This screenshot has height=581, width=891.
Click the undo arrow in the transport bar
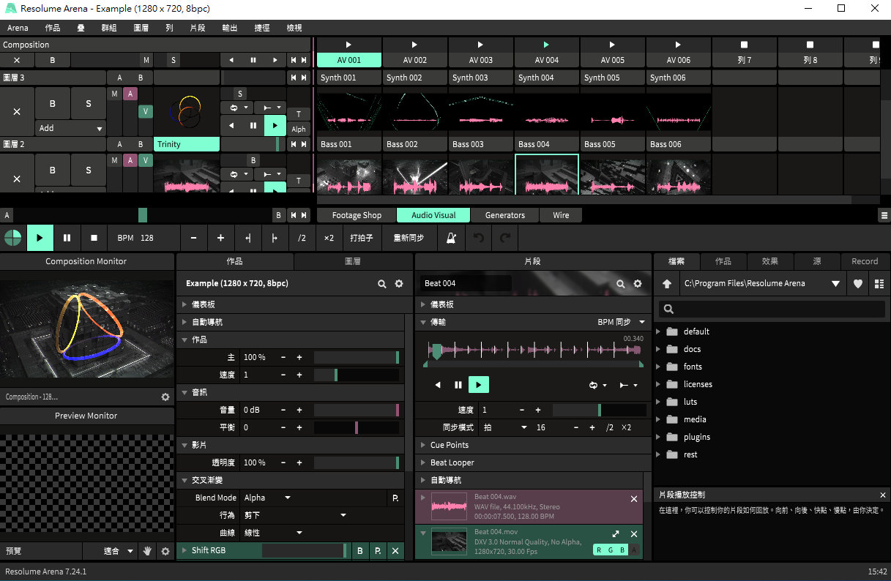(x=478, y=238)
